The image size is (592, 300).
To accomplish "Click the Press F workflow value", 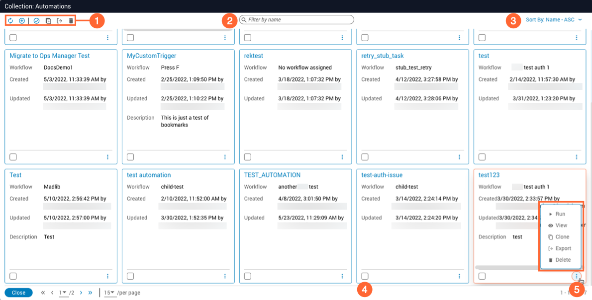I will pos(171,68).
